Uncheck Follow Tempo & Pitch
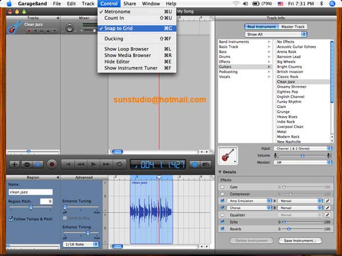This screenshot has height=256, width=342. tap(11, 219)
